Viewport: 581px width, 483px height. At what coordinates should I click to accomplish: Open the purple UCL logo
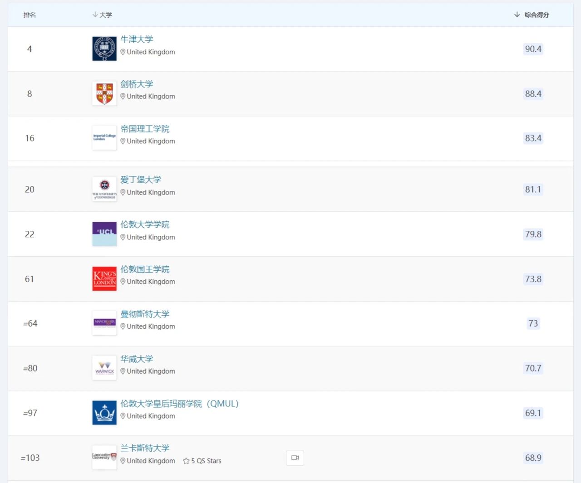click(x=104, y=234)
